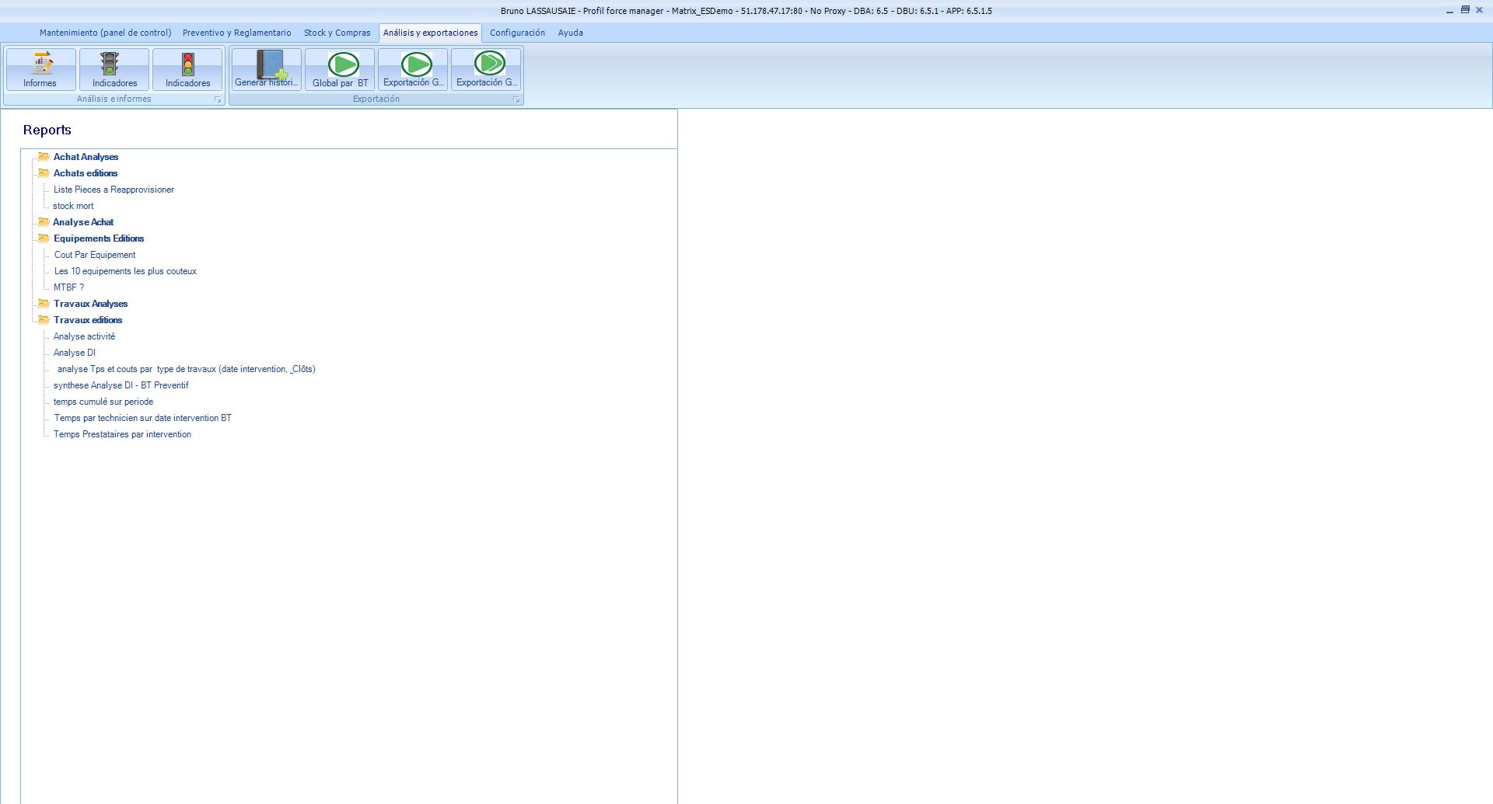Open the Analyse activité report

(84, 336)
